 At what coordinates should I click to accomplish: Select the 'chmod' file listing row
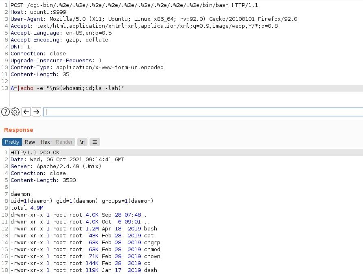pos(85,250)
